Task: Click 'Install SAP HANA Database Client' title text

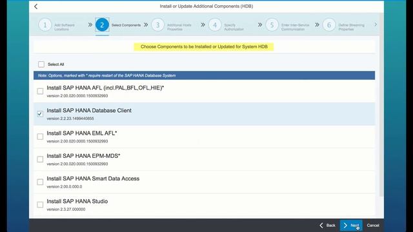Action: coord(89,110)
